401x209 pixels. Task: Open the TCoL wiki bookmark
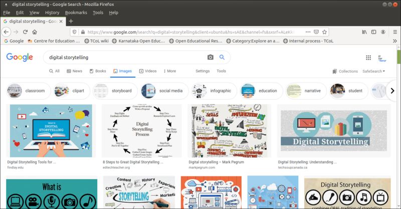(96, 41)
